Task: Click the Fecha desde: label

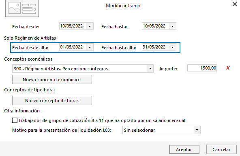Action: pyautogui.click(x=26, y=27)
